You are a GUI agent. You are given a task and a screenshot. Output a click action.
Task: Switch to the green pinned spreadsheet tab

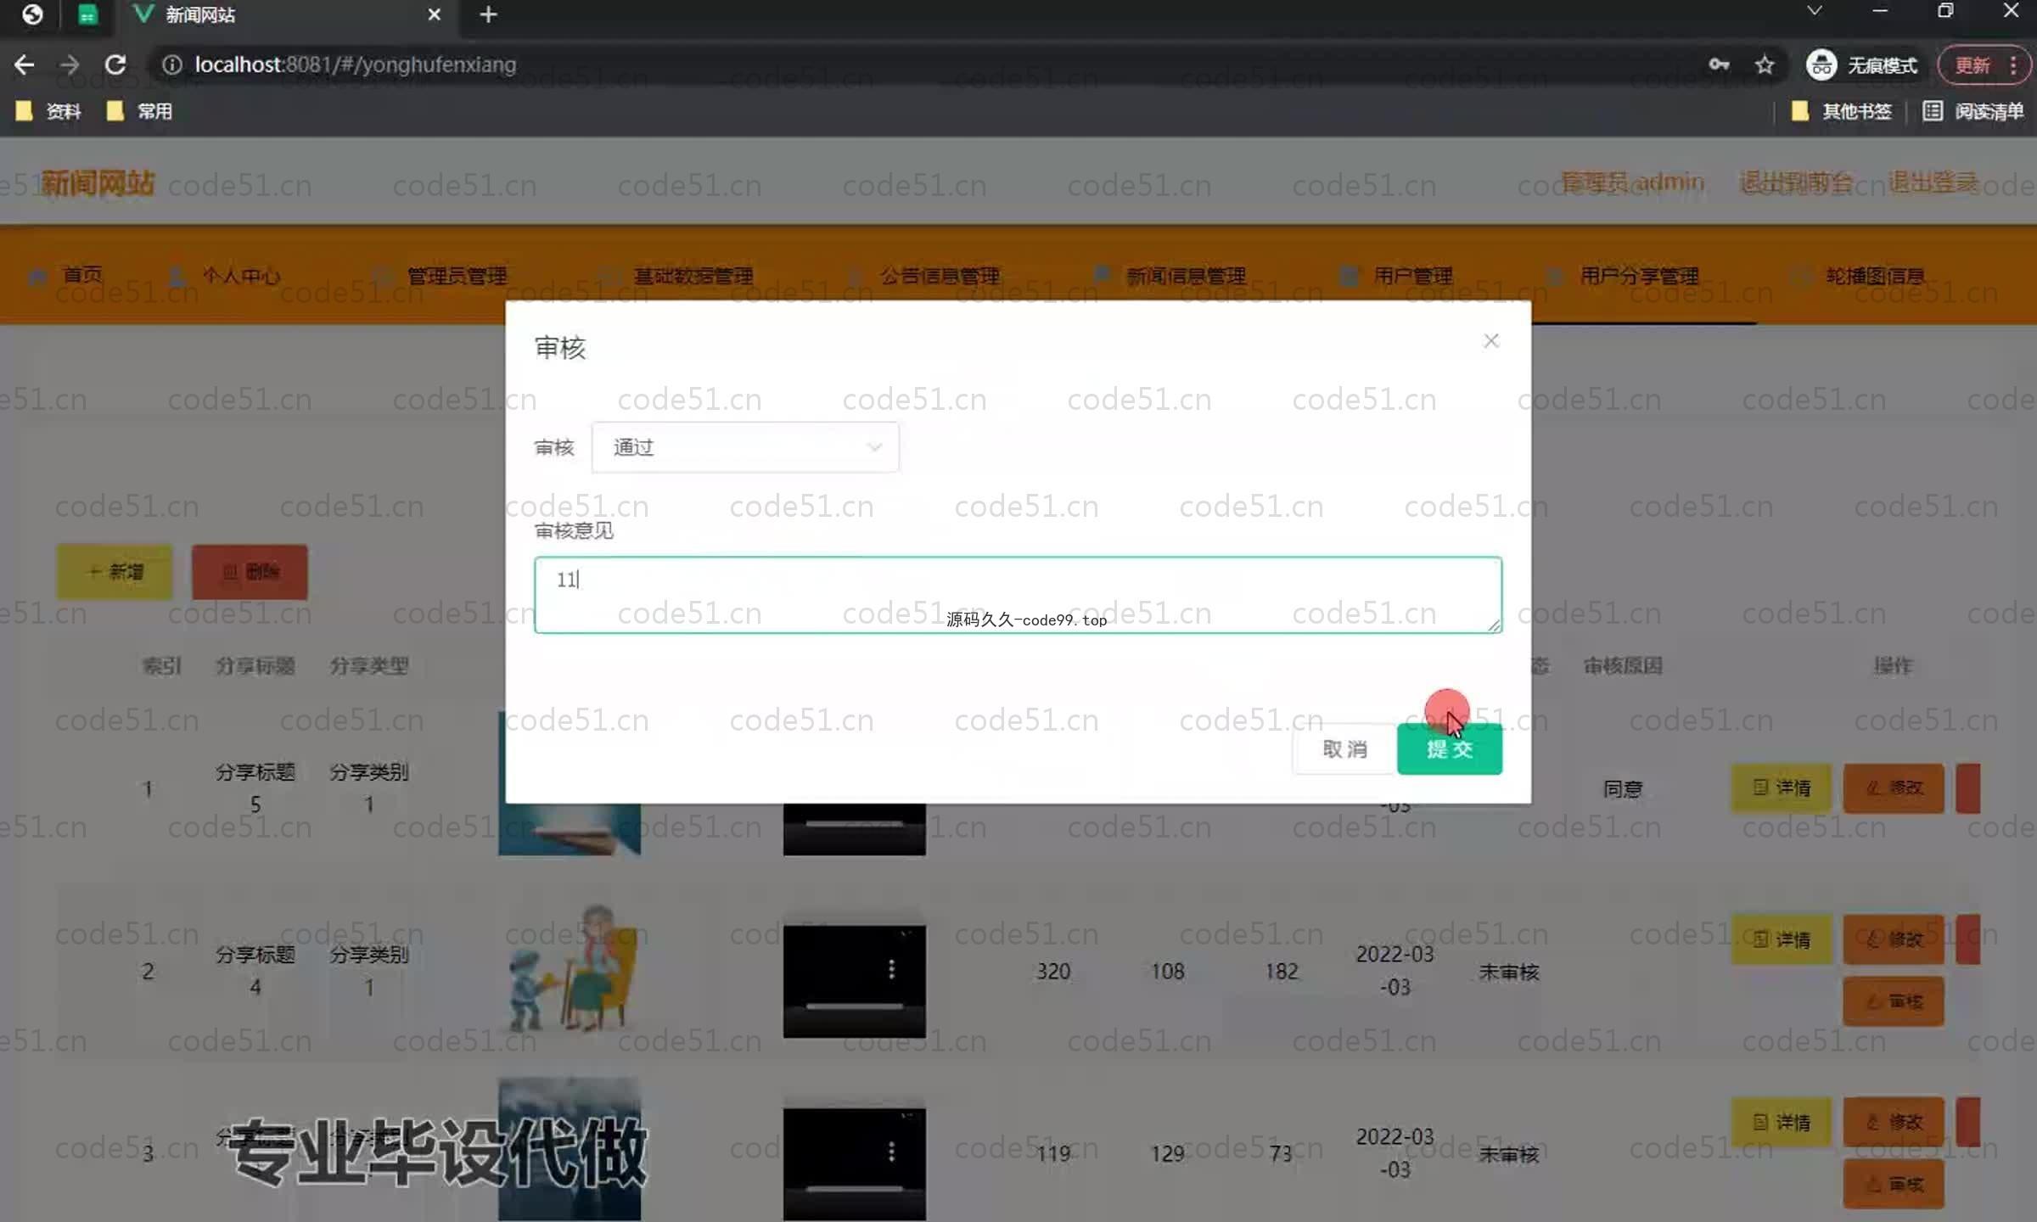pos(87,14)
